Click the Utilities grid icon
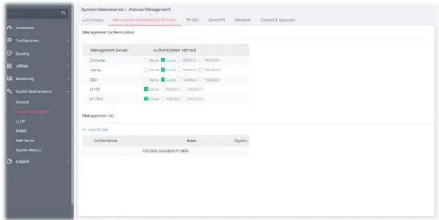This screenshot has height=220, width=439. click(x=9, y=66)
